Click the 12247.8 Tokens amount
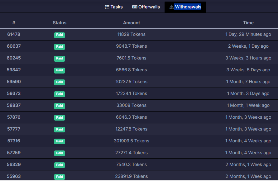 132,129
